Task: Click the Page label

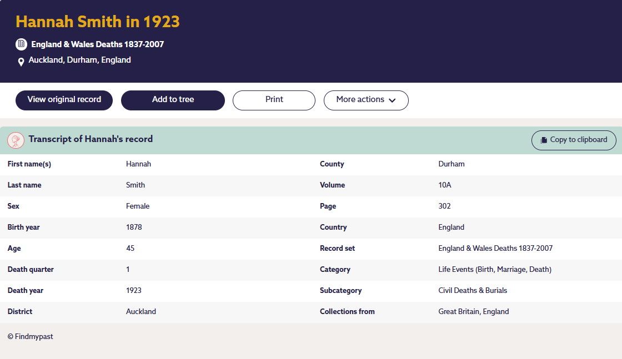Action: click(328, 206)
